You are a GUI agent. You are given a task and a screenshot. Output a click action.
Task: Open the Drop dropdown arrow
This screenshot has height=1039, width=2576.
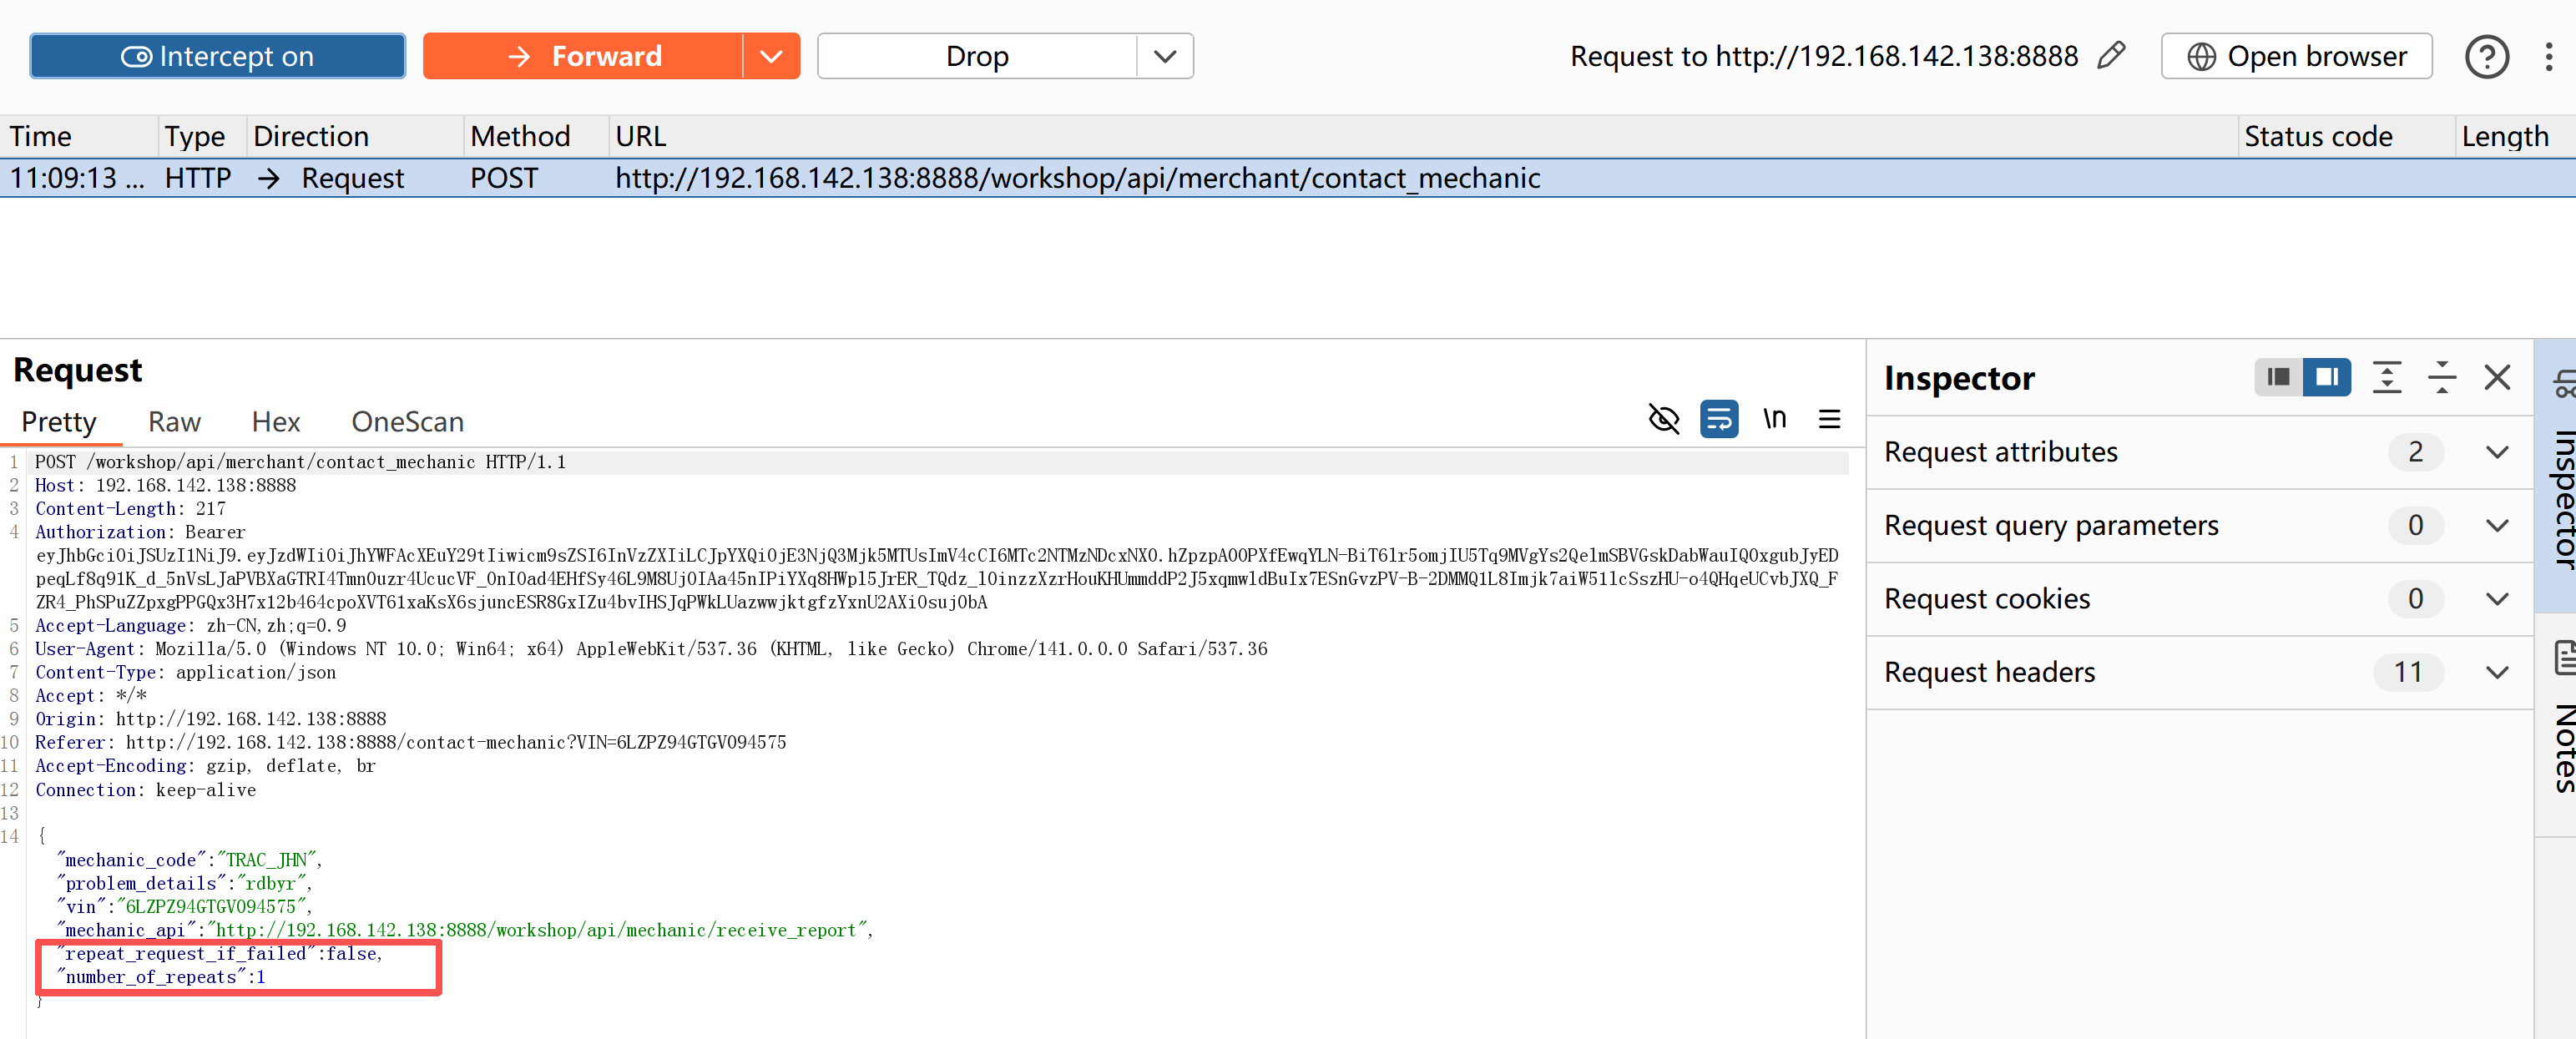point(1164,56)
